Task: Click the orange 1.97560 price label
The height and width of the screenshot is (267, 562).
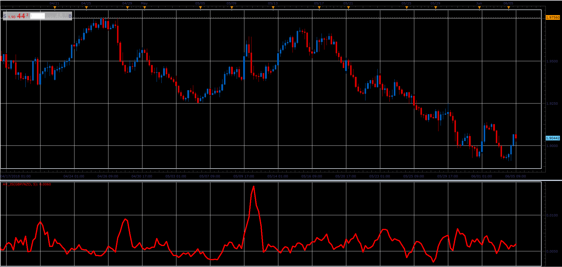Action: pyautogui.click(x=553, y=17)
